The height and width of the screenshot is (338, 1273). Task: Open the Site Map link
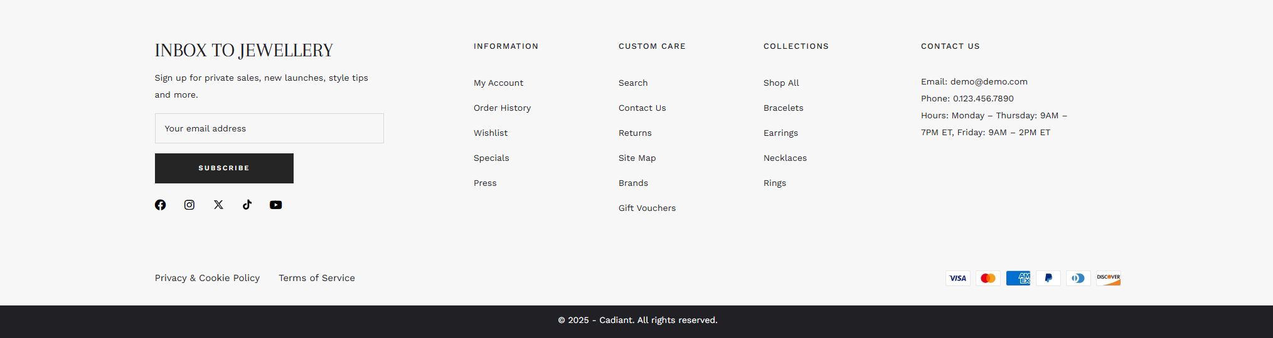click(x=637, y=158)
